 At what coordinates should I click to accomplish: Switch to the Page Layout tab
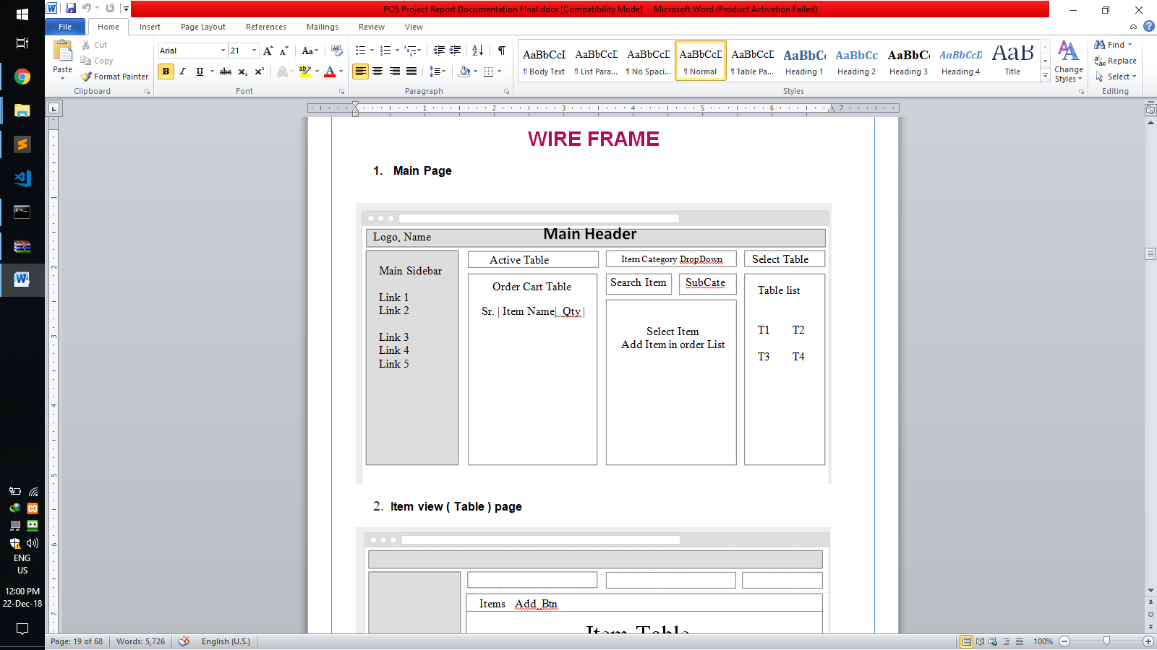coord(202,27)
